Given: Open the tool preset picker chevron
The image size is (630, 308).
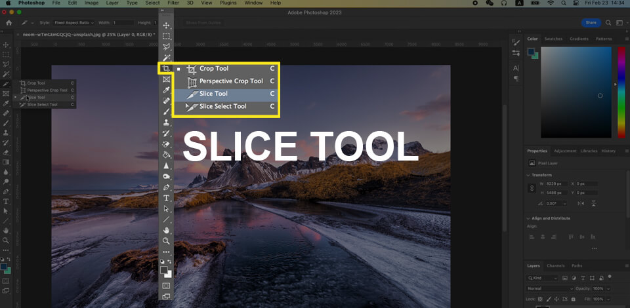Looking at the screenshot, I should click(x=33, y=23).
